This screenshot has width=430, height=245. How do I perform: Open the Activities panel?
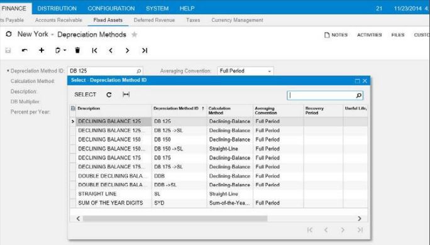[x=369, y=35]
